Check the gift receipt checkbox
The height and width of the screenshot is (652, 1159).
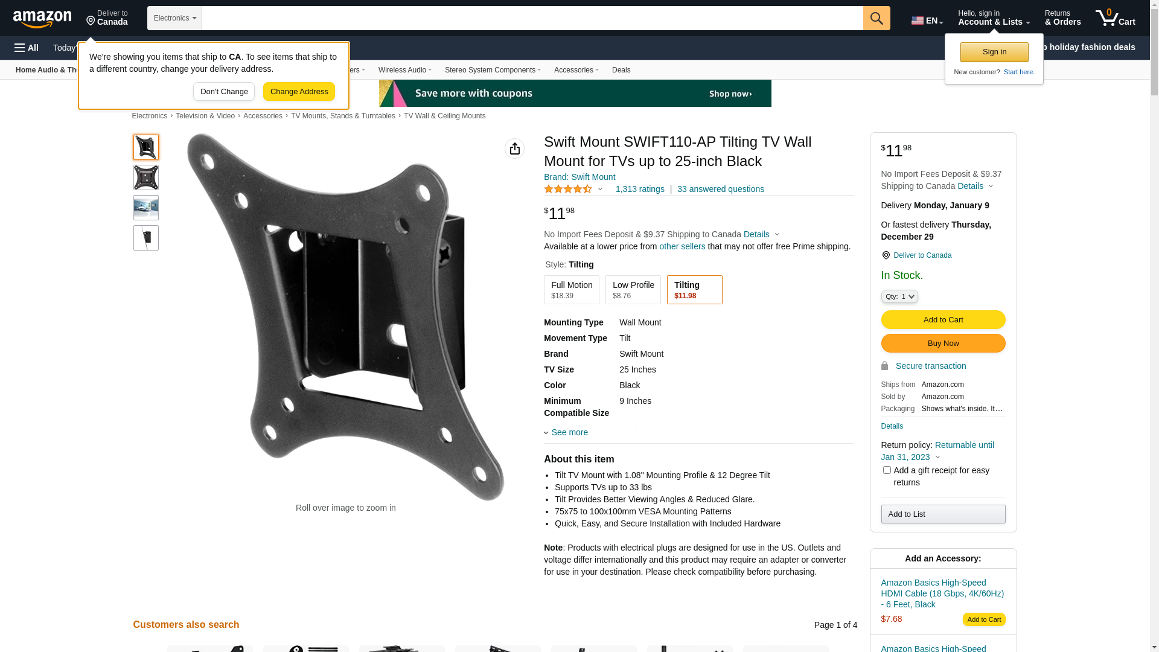887,470
